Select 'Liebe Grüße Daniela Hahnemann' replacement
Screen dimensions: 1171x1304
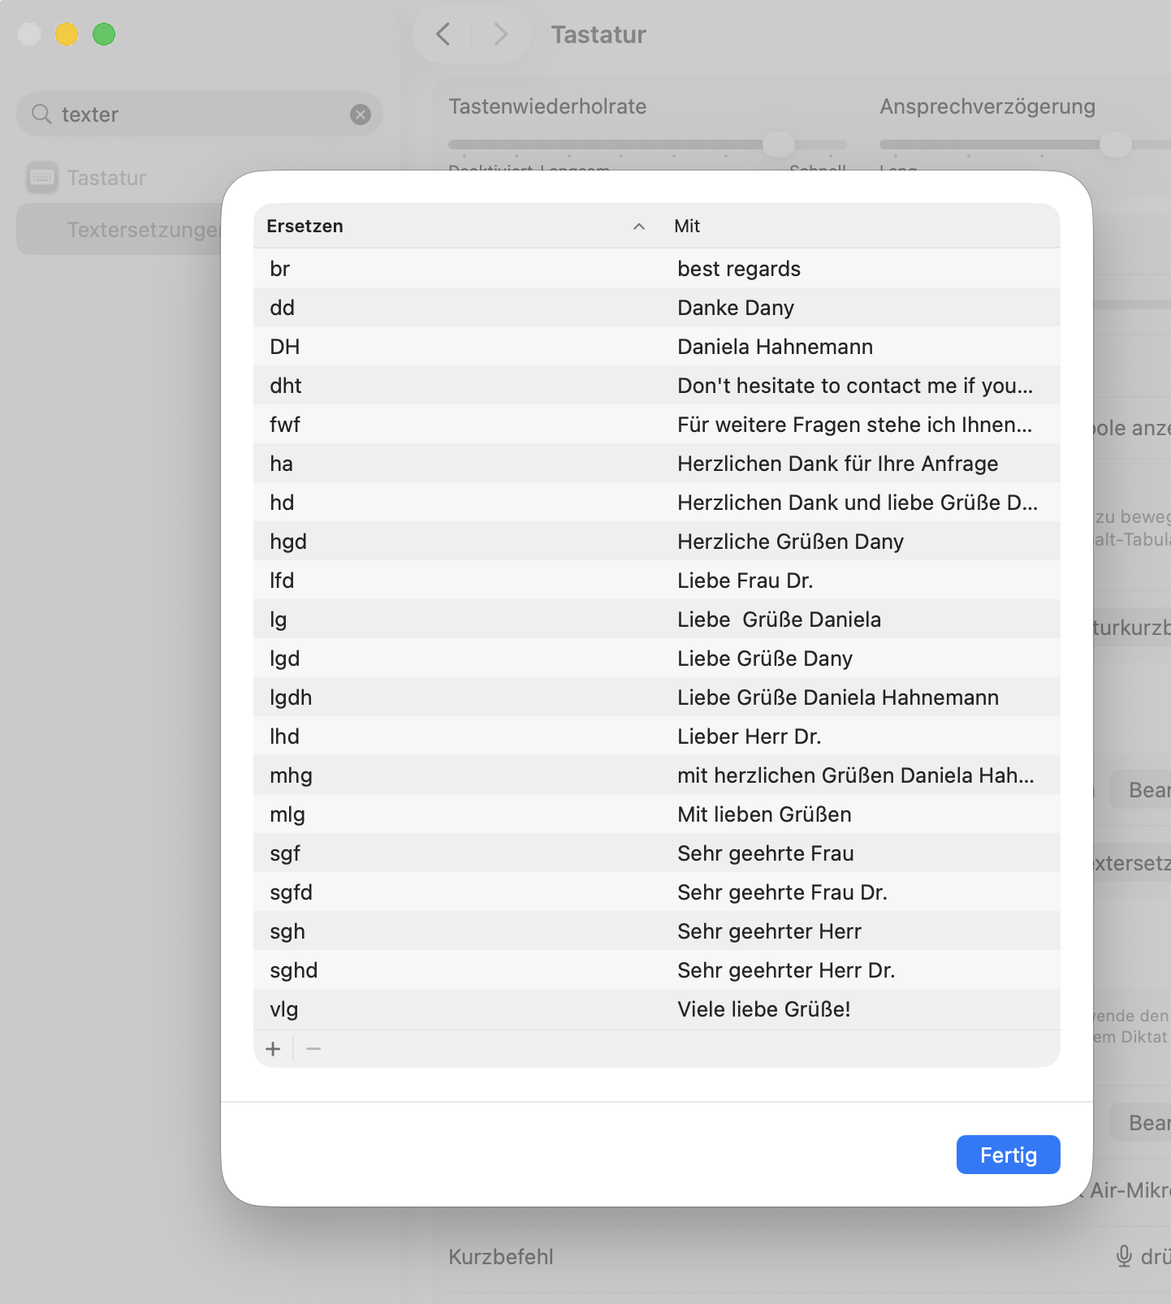click(x=838, y=697)
